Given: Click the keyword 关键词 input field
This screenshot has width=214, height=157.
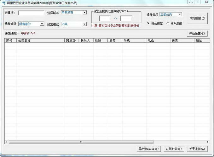Looking at the screenshot, I should (31, 13).
